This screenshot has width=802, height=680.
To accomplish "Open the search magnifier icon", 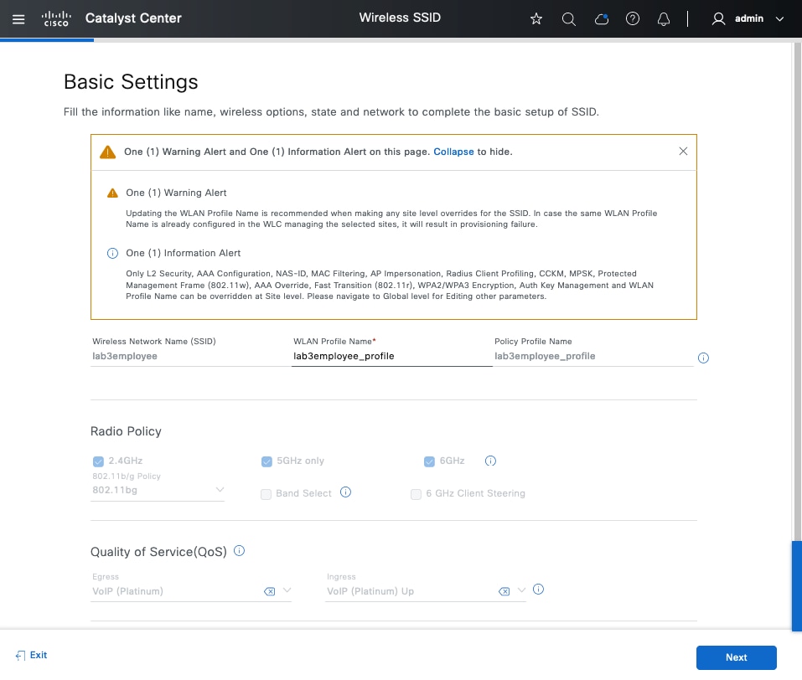I will click(x=568, y=18).
